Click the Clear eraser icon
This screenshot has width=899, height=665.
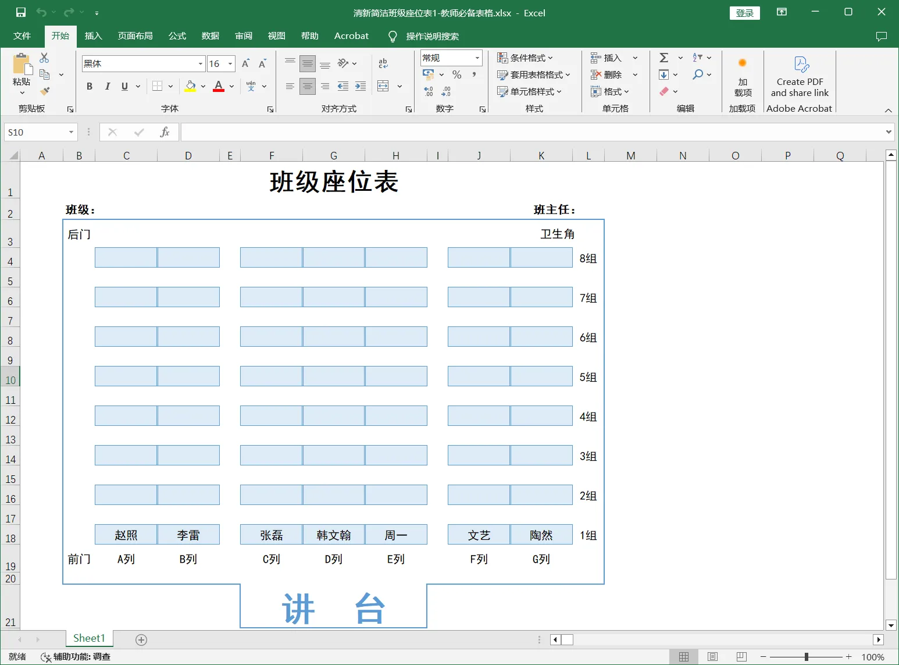pos(663,91)
